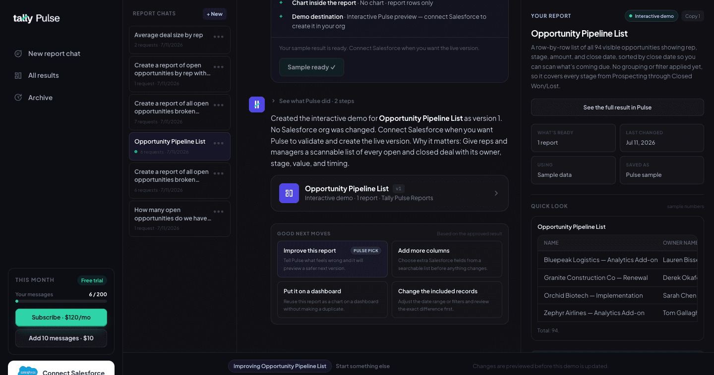This screenshot has height=375, width=714.
Task: Click Bluepeak Logistics — Analytics Add-on row
Action: [617, 260]
